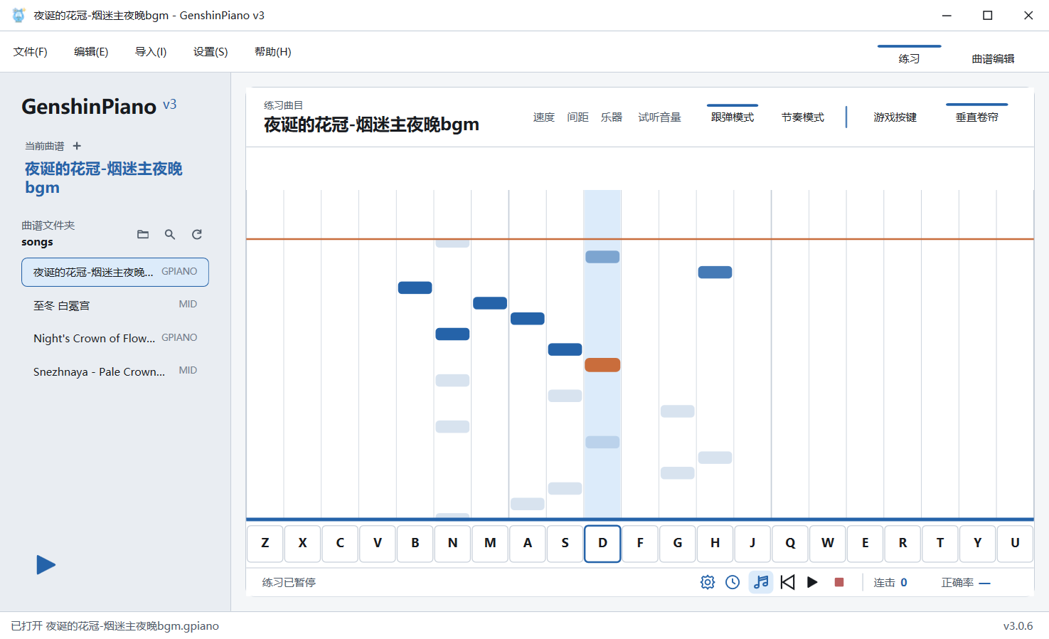Image resolution: width=1049 pixels, height=639 pixels.
Task: Open the 导入(I) menu
Action: click(151, 52)
